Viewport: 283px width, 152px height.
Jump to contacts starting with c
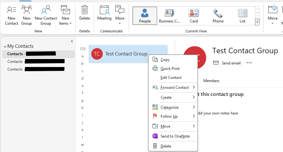click(83, 71)
